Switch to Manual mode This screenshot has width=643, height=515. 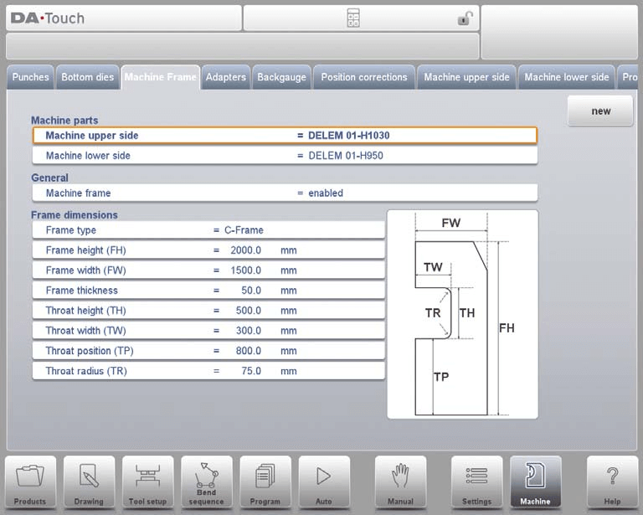[401, 482]
